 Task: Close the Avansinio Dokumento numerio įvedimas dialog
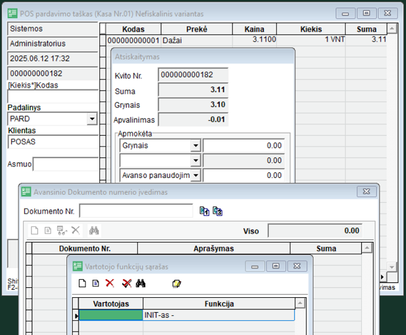pos(366,192)
